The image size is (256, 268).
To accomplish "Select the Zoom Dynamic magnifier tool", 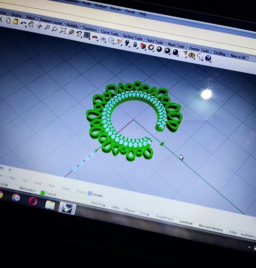I will click(x=47, y=27).
